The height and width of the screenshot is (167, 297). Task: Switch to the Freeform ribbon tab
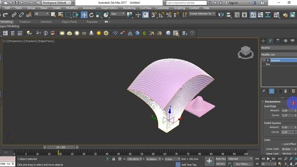coord(25,22)
